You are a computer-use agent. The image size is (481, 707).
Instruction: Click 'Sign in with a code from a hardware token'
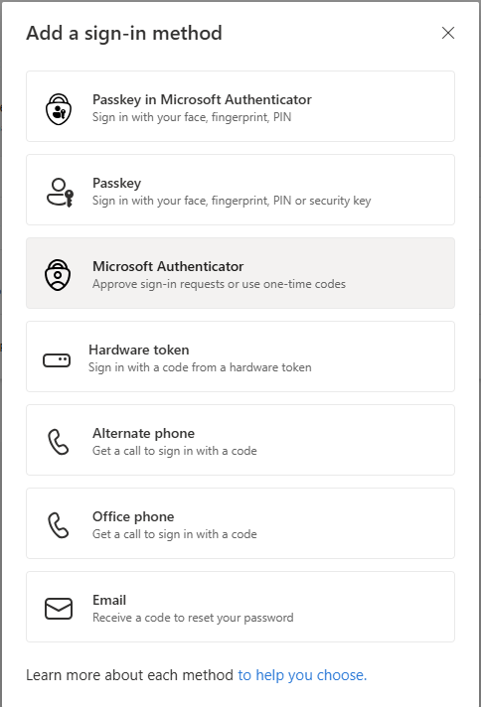coord(200,367)
